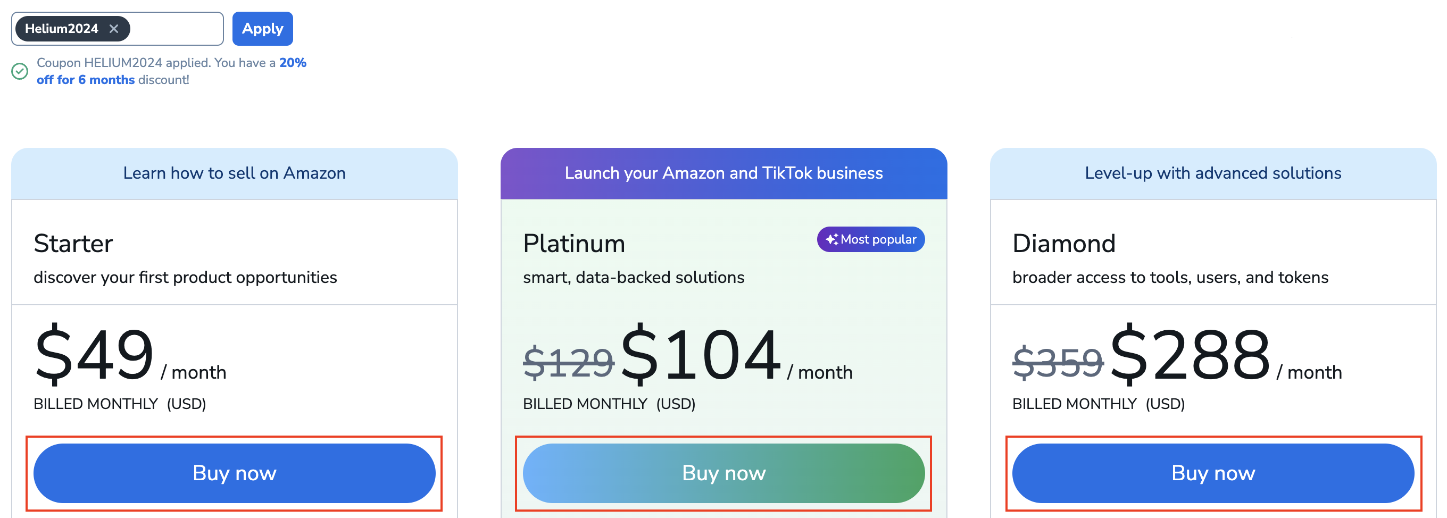Buy the Starter plan now
The image size is (1447, 518).
[234, 473]
